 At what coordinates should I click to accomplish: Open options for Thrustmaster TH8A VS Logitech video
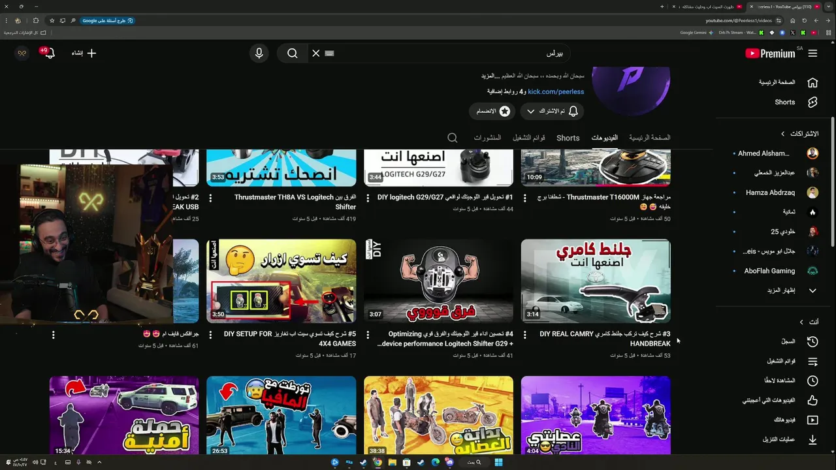(x=210, y=198)
